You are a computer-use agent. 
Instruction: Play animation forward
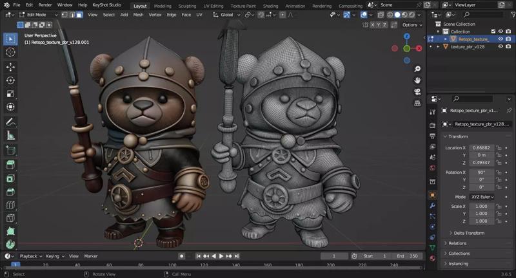pos(221,256)
